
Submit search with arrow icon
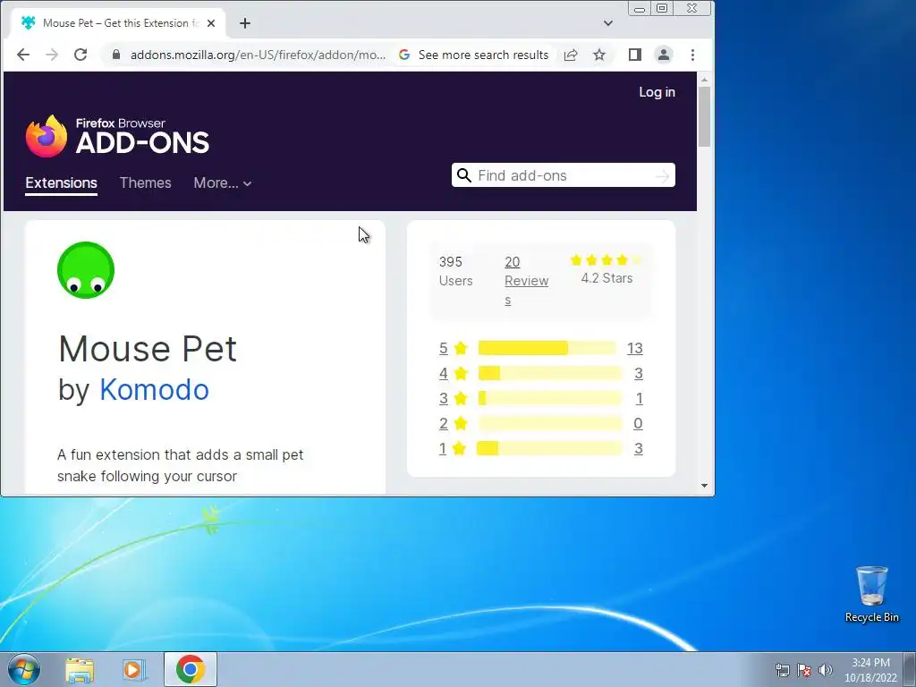(x=663, y=176)
